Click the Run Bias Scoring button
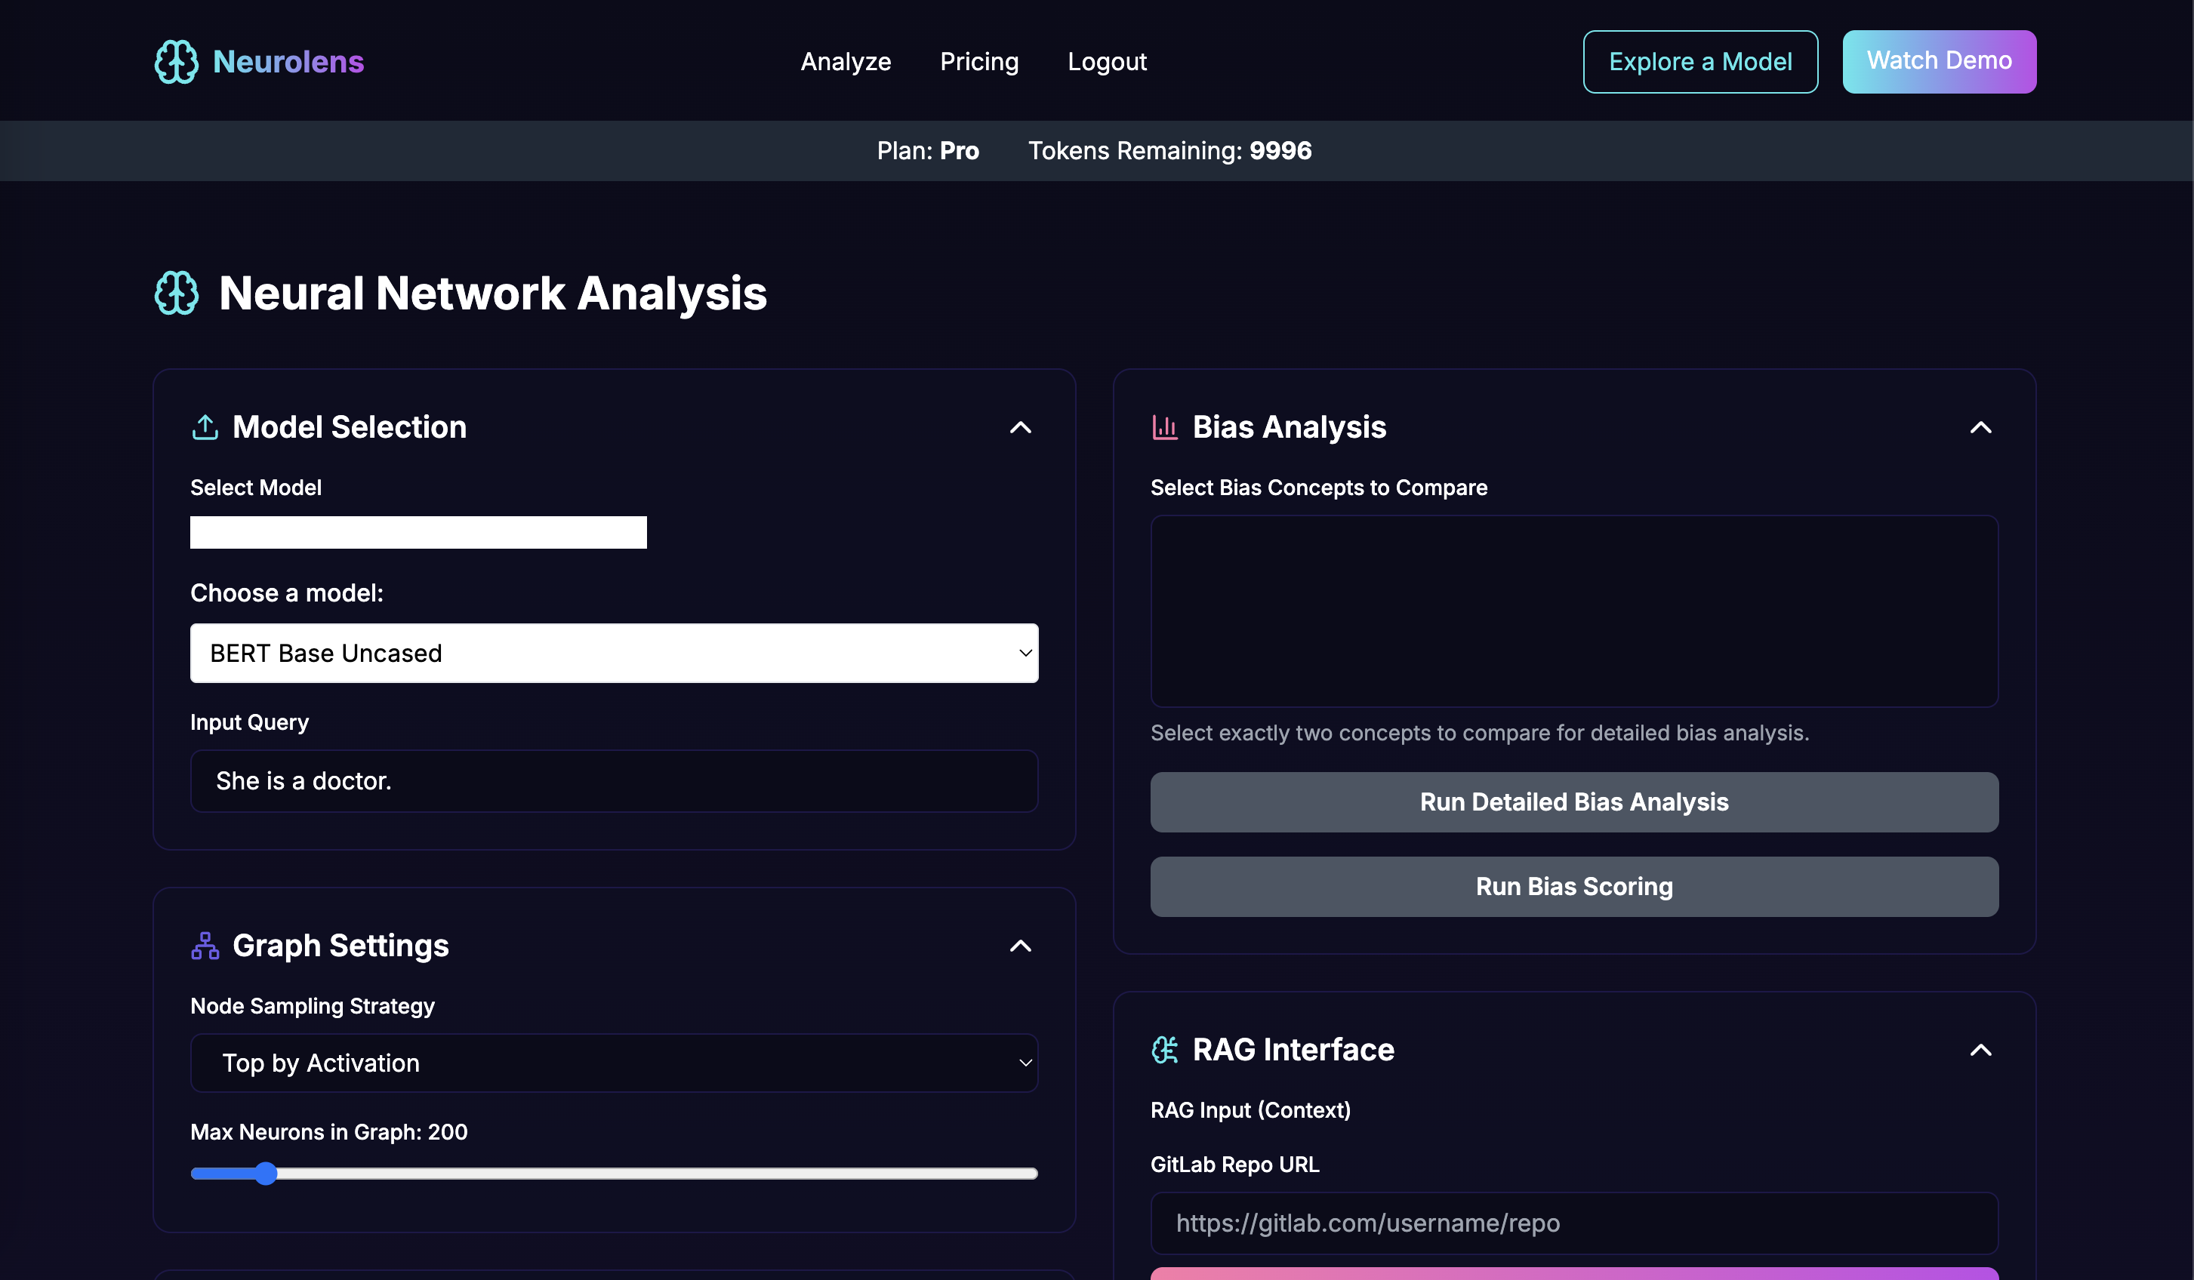The width and height of the screenshot is (2194, 1280). click(1574, 887)
